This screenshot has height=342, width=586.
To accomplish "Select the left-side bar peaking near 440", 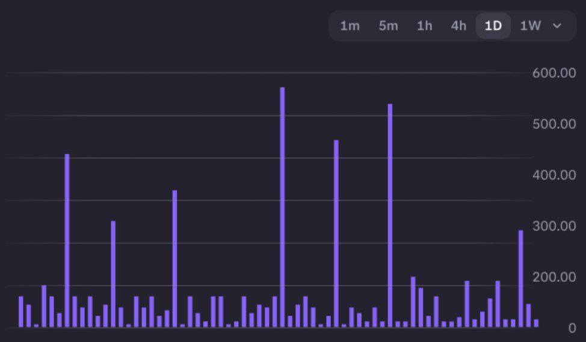I will (x=67, y=241).
